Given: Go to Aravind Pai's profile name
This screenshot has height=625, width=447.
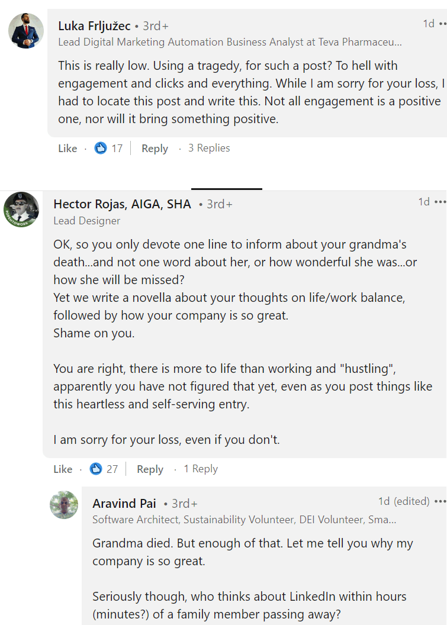Looking at the screenshot, I should point(124,504).
